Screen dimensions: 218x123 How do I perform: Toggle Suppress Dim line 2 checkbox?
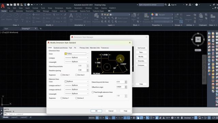point(76,75)
